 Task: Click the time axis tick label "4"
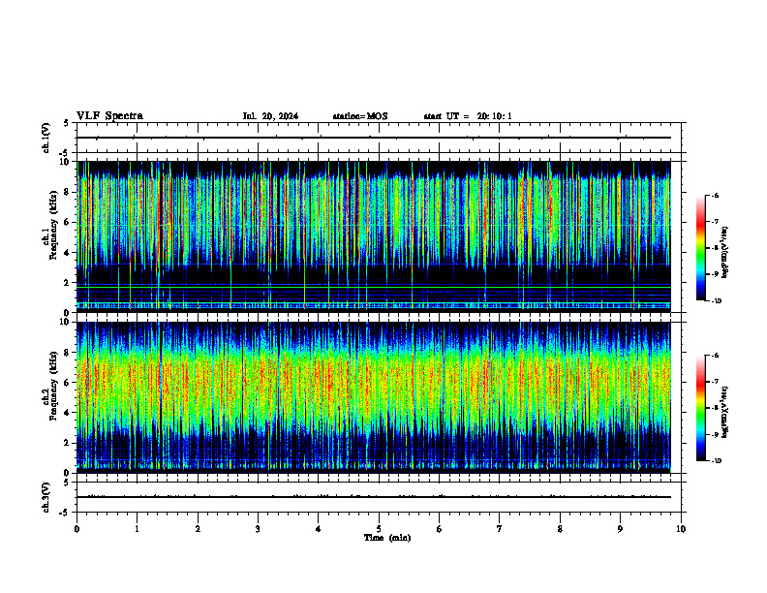point(319,529)
